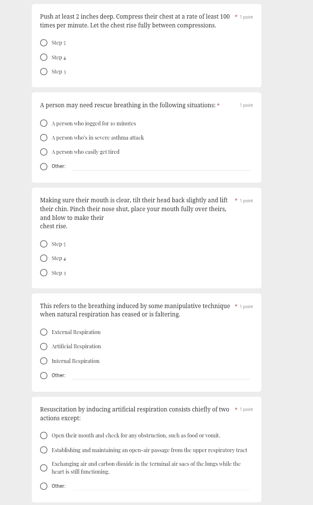Image resolution: width=313 pixels, height=505 pixels.
Task: Choose 'Establishing and maintaining an open-air passage'
Action: [44, 450]
